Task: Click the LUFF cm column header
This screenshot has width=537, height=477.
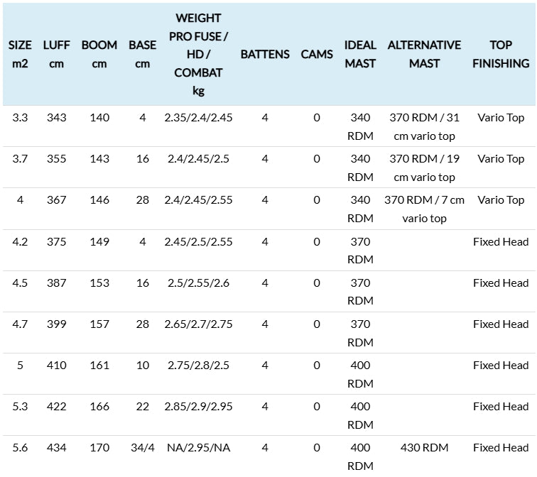Action: pos(57,54)
